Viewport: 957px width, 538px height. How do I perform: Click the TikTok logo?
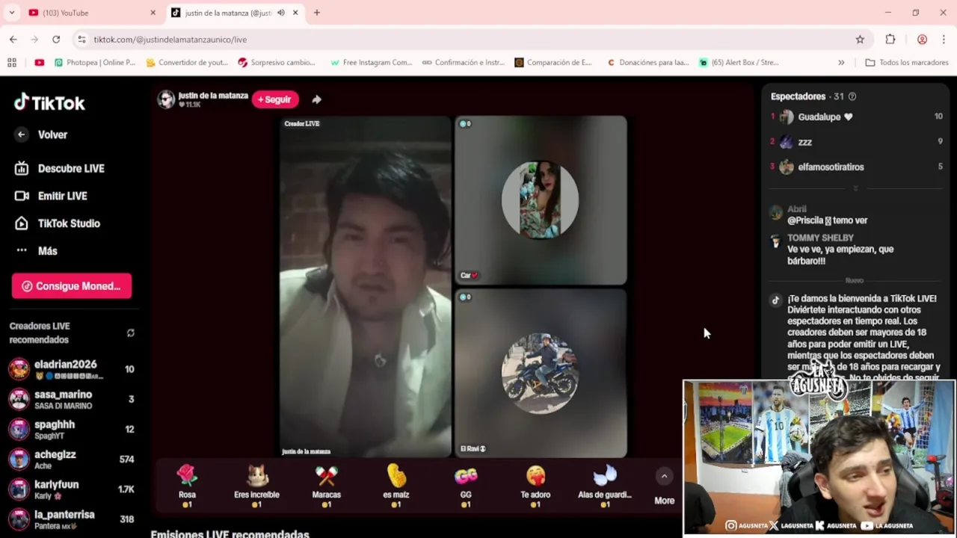coord(49,103)
